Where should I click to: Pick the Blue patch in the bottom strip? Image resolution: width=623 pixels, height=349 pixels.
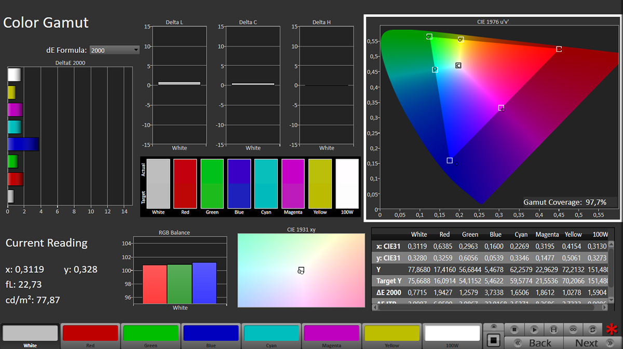[211, 333]
